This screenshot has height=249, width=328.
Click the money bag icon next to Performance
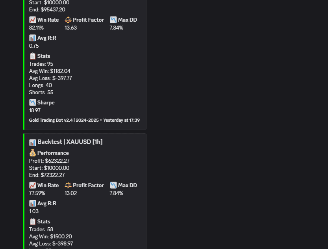(x=32, y=153)
